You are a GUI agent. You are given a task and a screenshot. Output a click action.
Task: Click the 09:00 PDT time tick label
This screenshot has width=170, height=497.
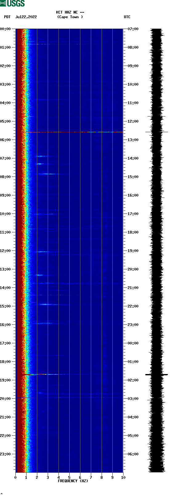(6, 195)
